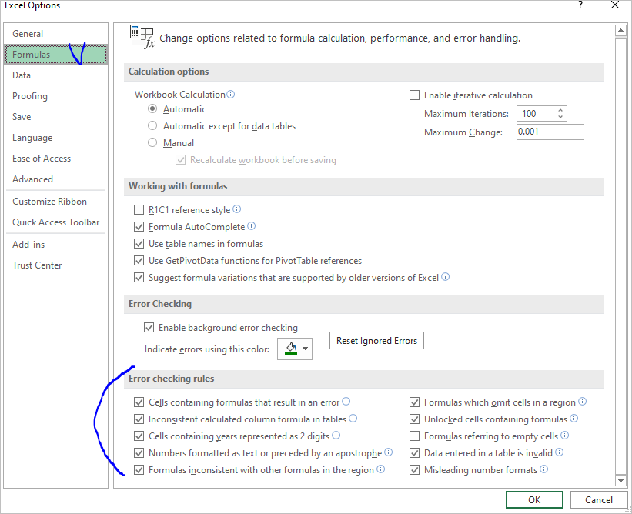Image resolution: width=632 pixels, height=514 pixels.
Task: Open the Ease of Access category
Action: click(x=56, y=159)
